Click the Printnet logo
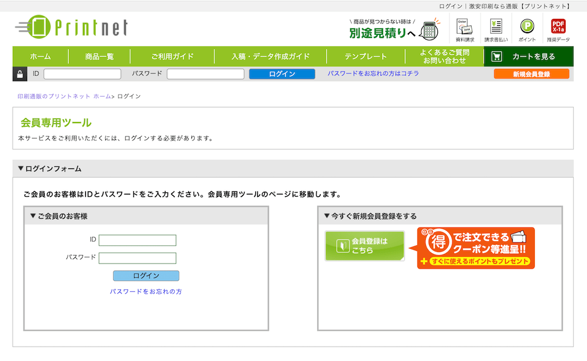Screen dimensions: 587x361 coord(72,27)
